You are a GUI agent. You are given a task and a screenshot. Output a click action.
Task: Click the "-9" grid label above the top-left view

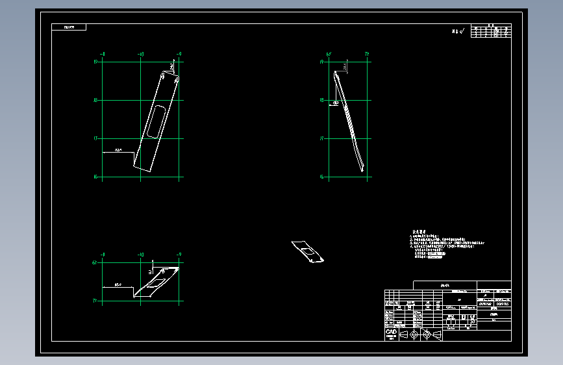point(179,54)
